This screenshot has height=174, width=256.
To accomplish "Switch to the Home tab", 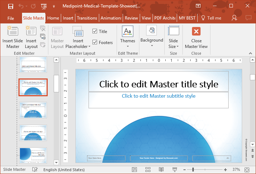I will tap(53, 18).
